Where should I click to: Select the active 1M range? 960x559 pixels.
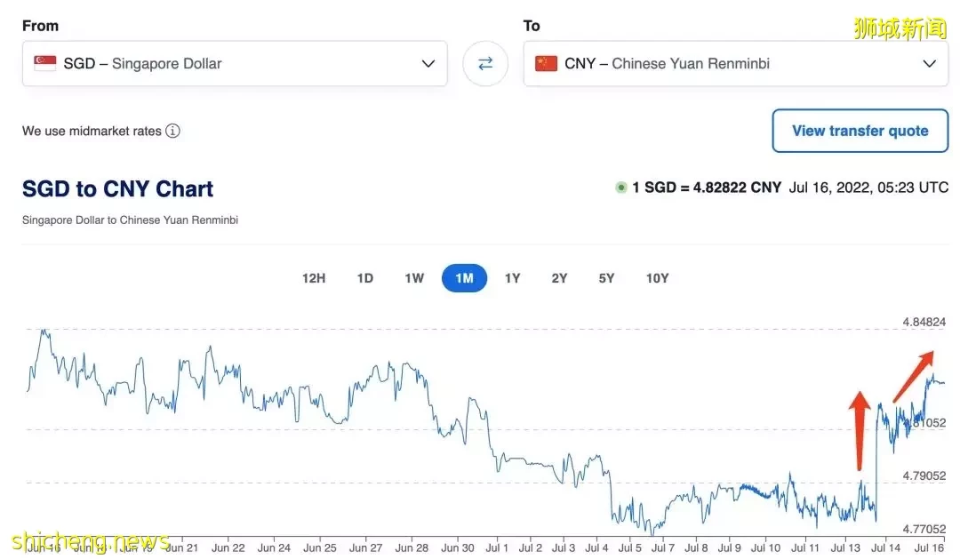(x=464, y=278)
